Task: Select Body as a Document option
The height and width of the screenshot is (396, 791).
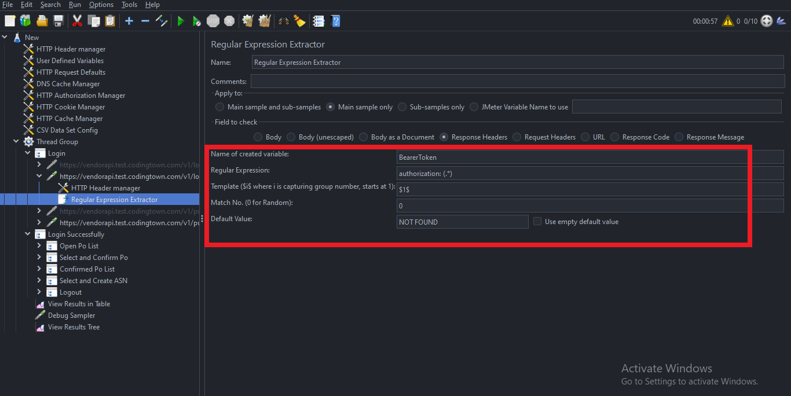Action: tap(364, 137)
